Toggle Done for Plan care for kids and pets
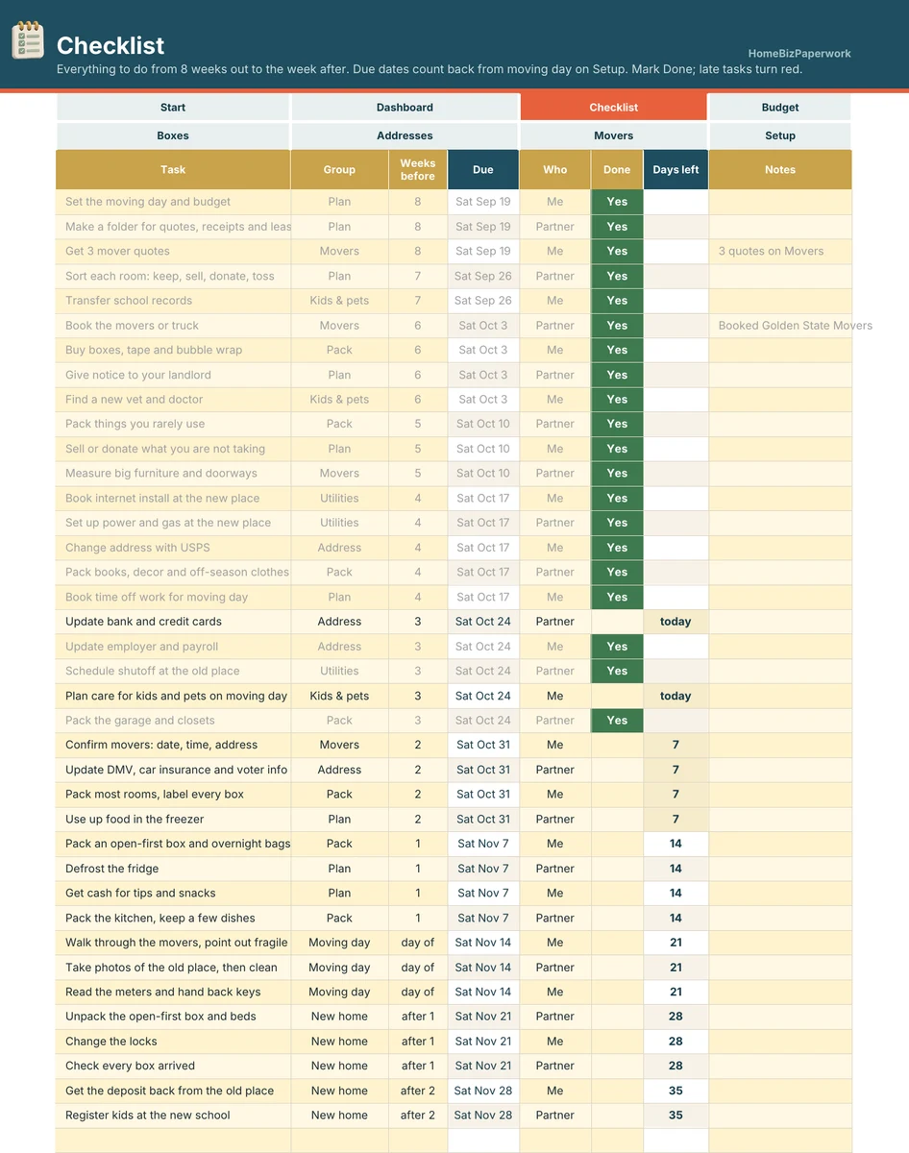 (x=617, y=696)
